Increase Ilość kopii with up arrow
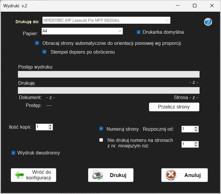Viewport: 221px width, 194px height. [50, 125]
